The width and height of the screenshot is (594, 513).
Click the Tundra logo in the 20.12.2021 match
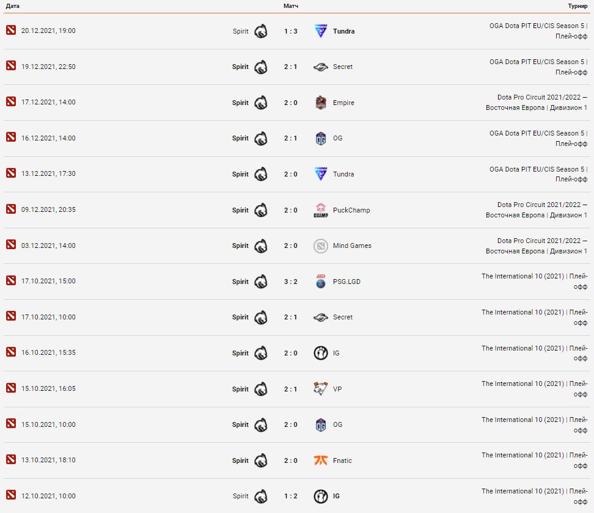pos(320,31)
